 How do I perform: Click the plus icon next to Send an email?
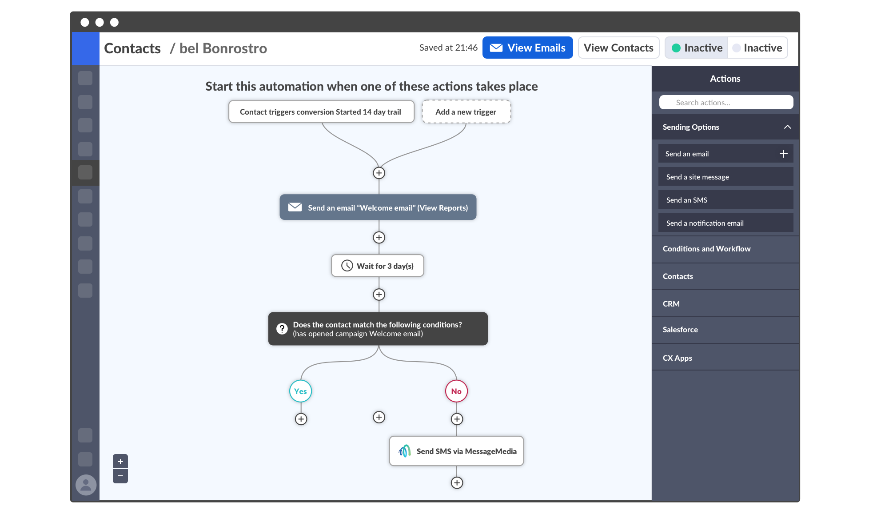point(783,154)
